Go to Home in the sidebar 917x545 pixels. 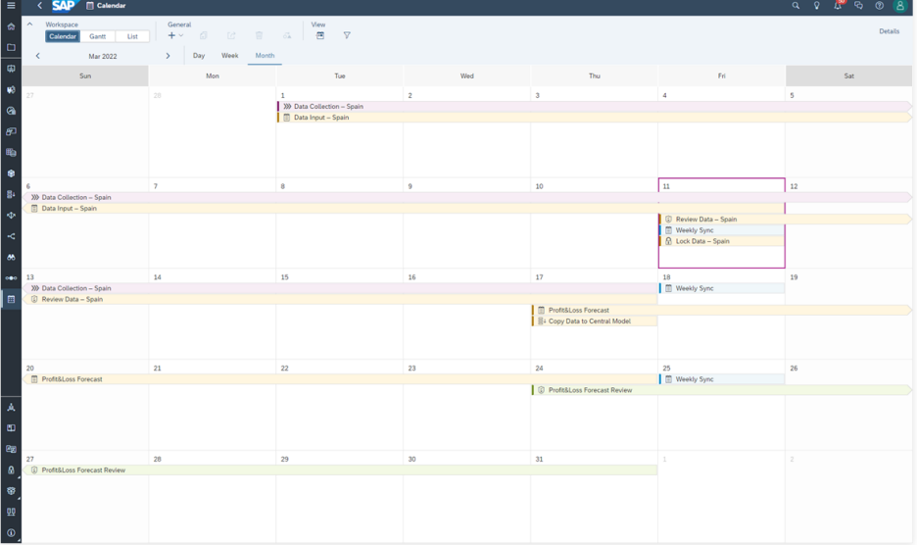[x=11, y=26]
